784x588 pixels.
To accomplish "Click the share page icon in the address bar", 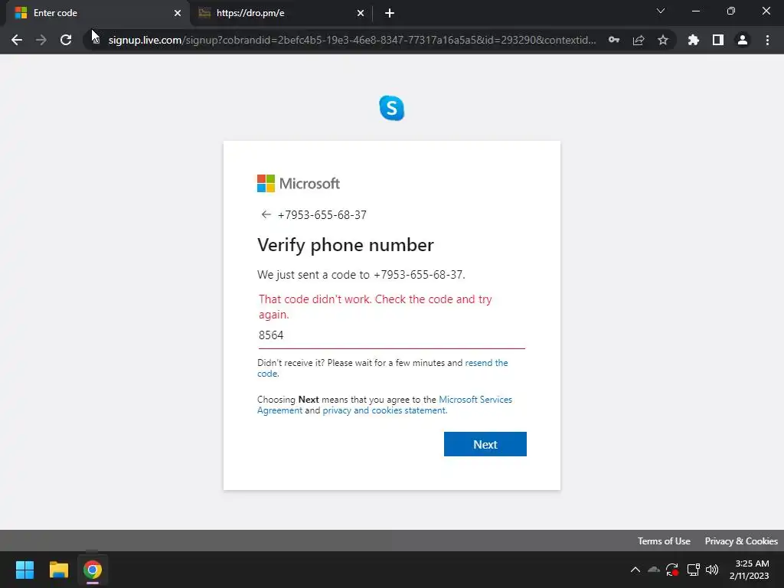I will (639, 40).
